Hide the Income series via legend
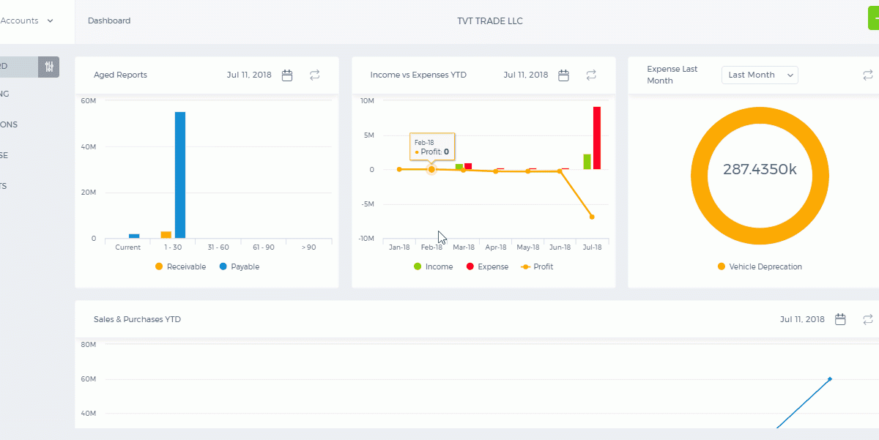 click(x=433, y=266)
